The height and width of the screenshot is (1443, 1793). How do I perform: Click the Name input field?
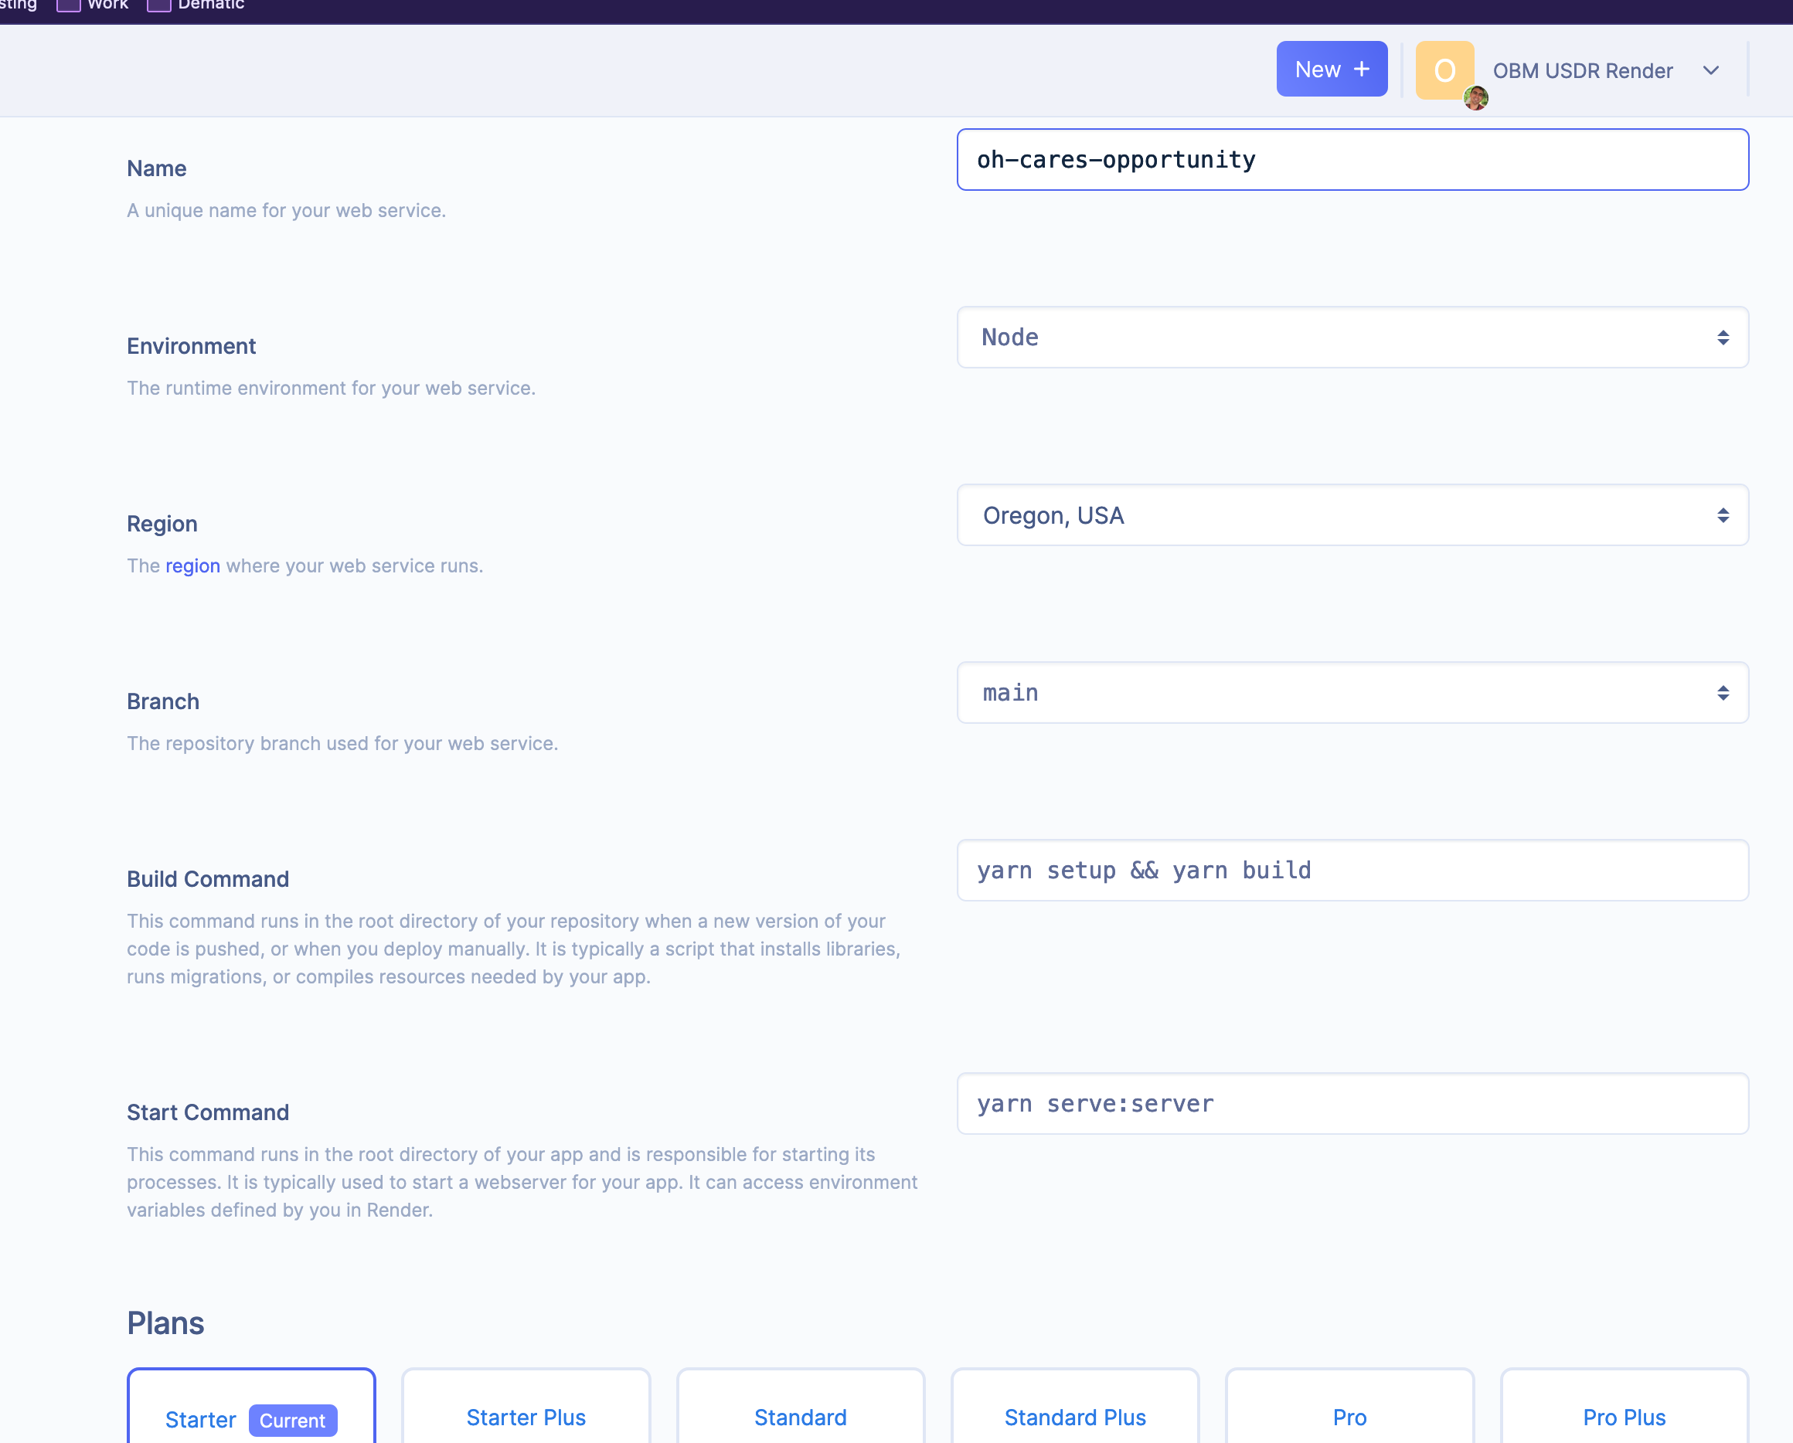[x=1352, y=160]
